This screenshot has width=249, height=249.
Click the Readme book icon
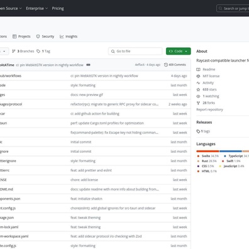point(198,69)
